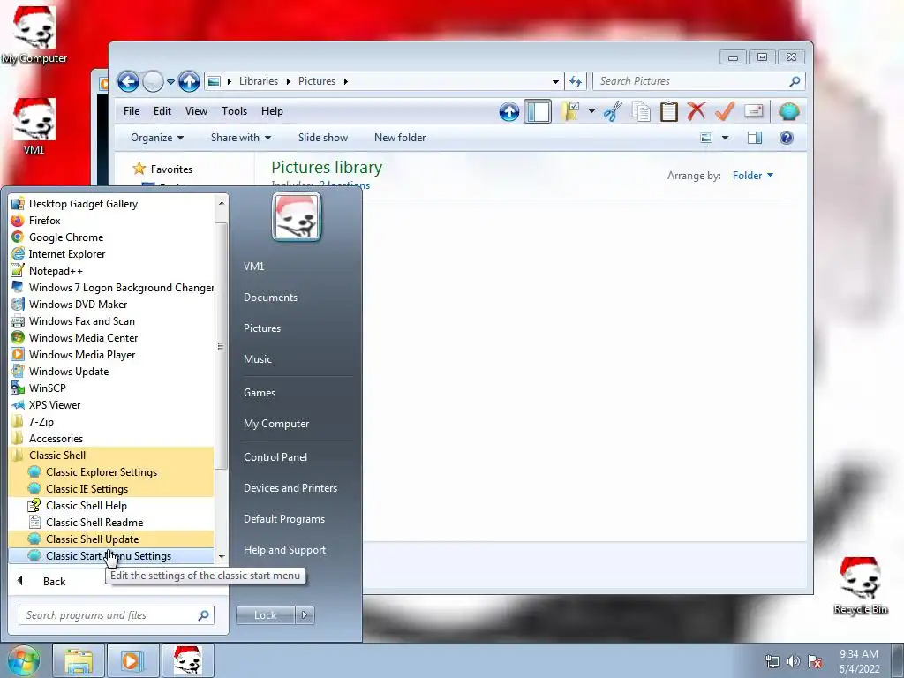Image resolution: width=904 pixels, height=678 pixels.
Task: Open the Edit menu
Action: pos(162,111)
